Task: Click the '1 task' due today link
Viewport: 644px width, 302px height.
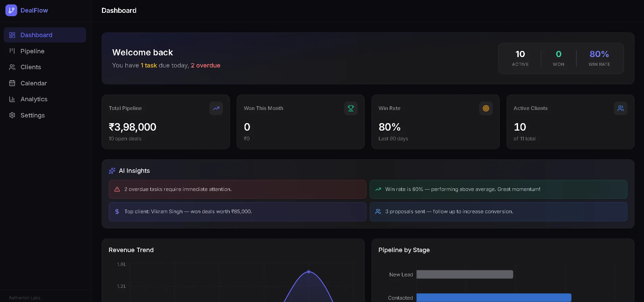Action: 149,65
